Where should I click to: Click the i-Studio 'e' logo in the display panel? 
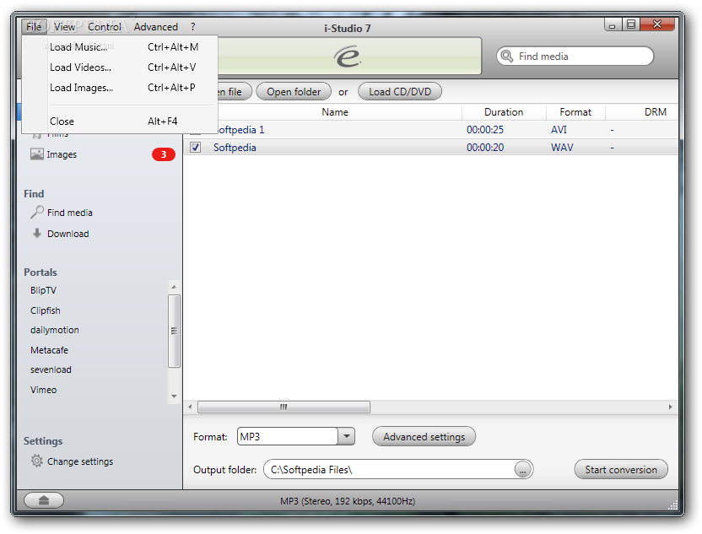click(347, 57)
